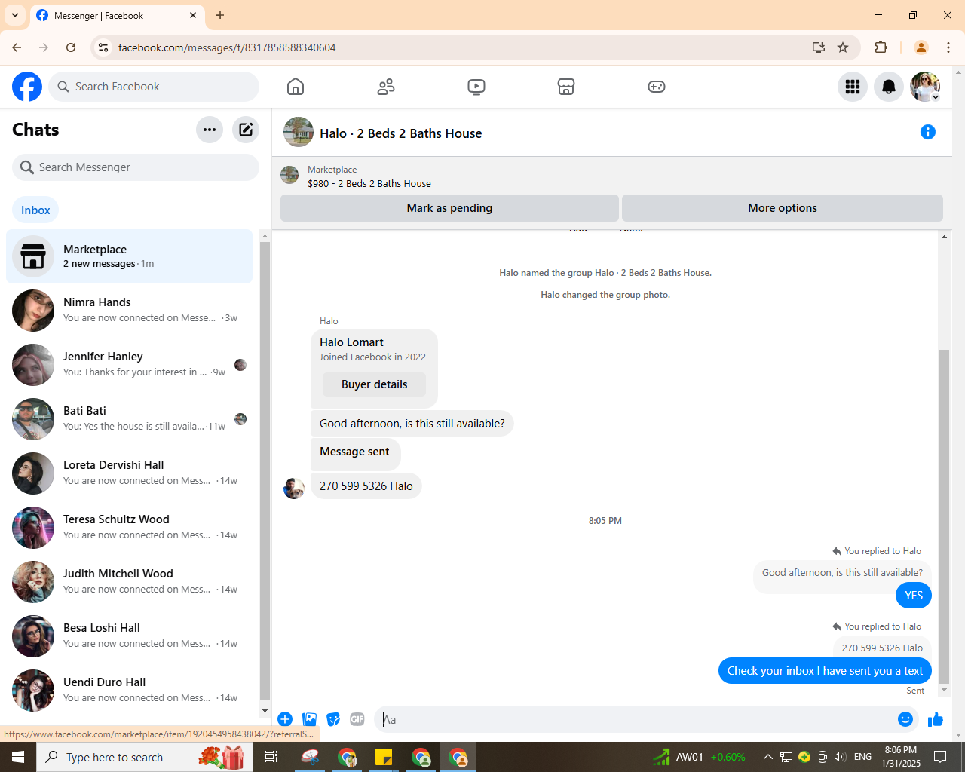Open the Windows notification center
This screenshot has width=965, height=772.
pyautogui.click(x=940, y=757)
